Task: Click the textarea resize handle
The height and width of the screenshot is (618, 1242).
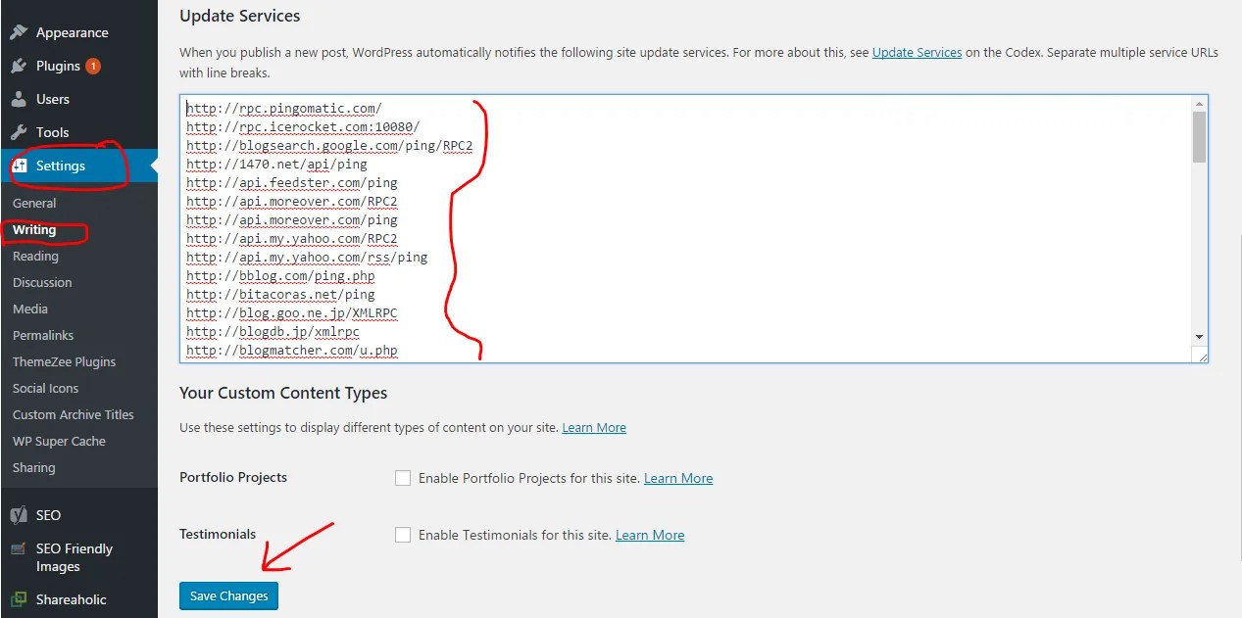Action: pyautogui.click(x=1201, y=357)
